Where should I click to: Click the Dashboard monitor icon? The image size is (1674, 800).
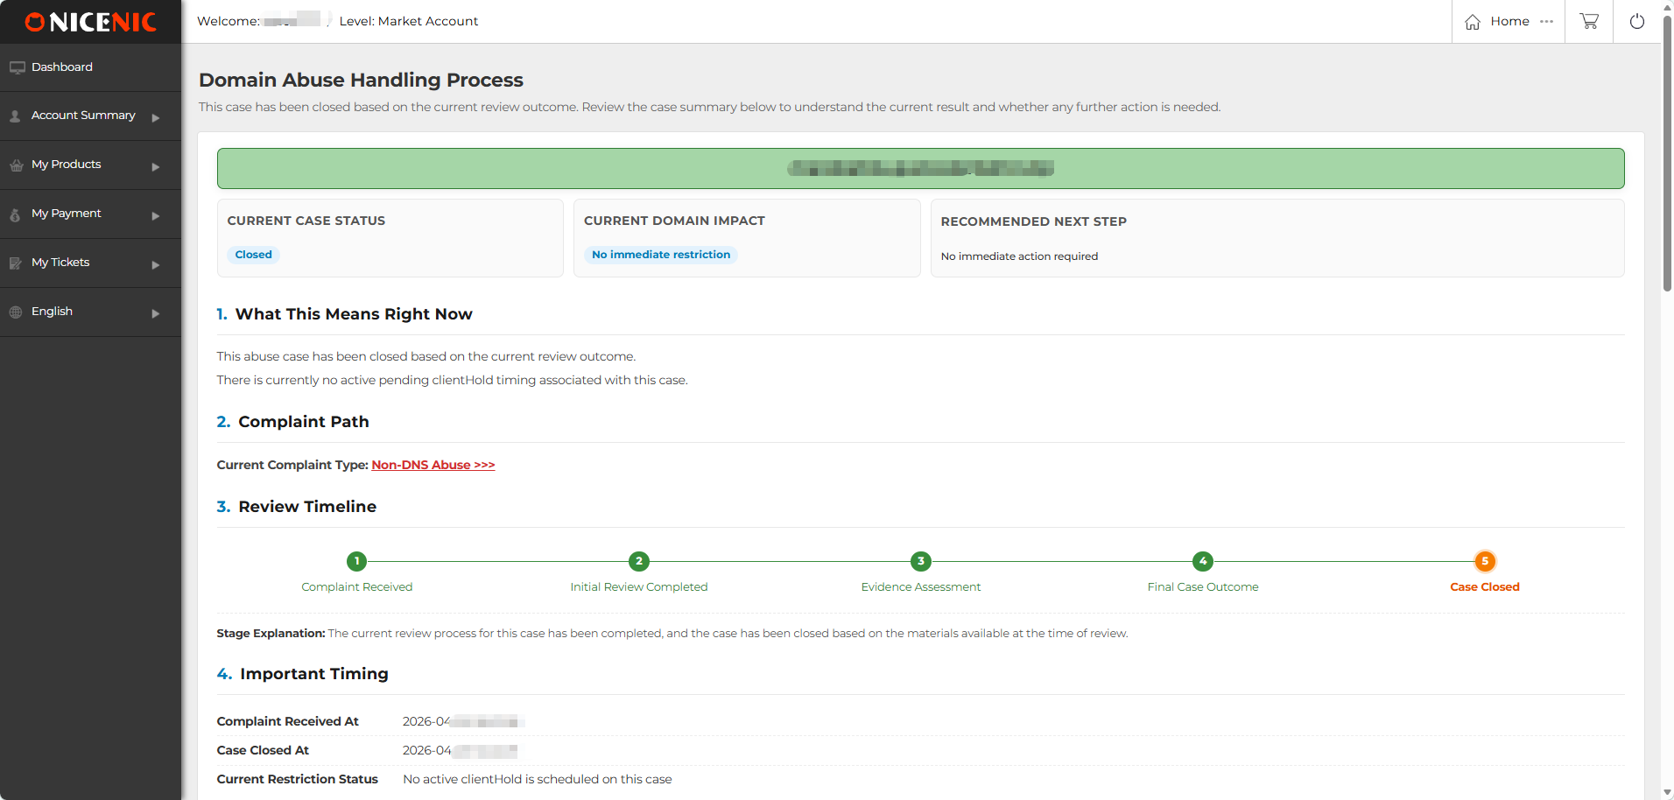pos(17,67)
